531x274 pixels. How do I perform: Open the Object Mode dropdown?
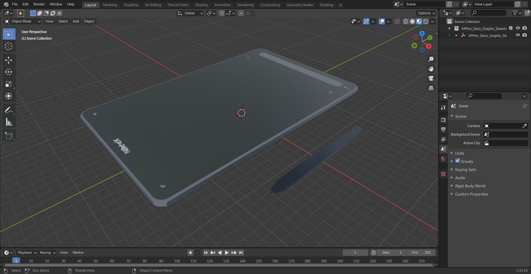pyautogui.click(x=23, y=21)
